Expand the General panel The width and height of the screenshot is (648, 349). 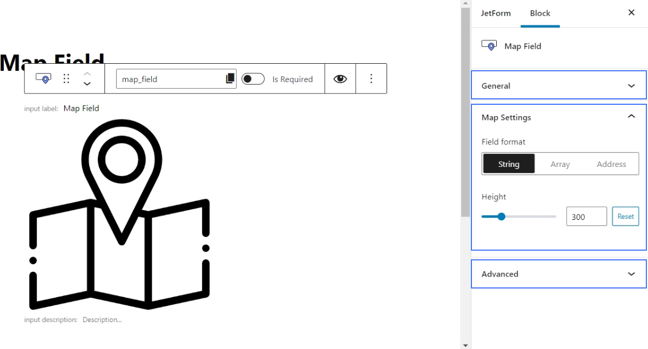coord(558,85)
